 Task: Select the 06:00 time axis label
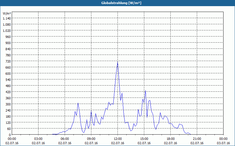(65, 139)
